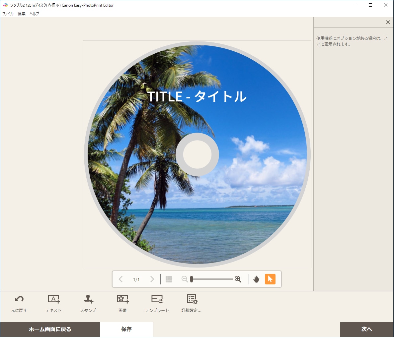Select the orange pointer selection tool
Viewport: 395px width, 358px height.
[x=270, y=279]
